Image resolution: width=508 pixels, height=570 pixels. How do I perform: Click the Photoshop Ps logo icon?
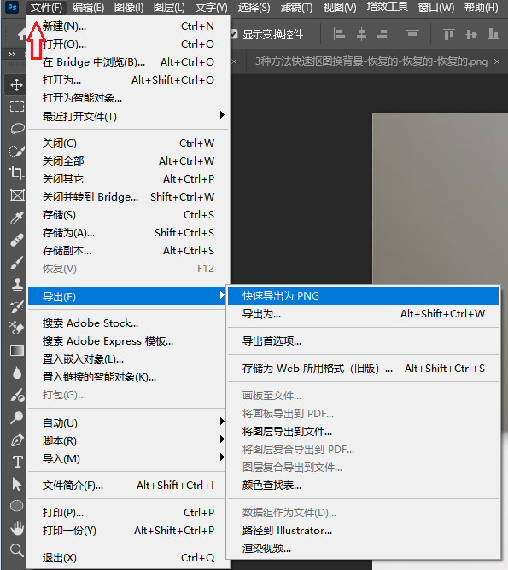[12, 8]
